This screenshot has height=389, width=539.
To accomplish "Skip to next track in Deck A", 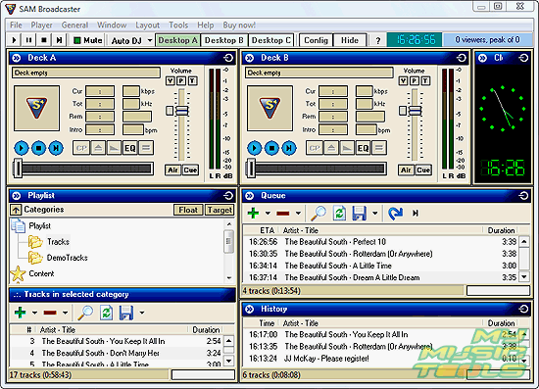I will pyautogui.click(x=56, y=148).
